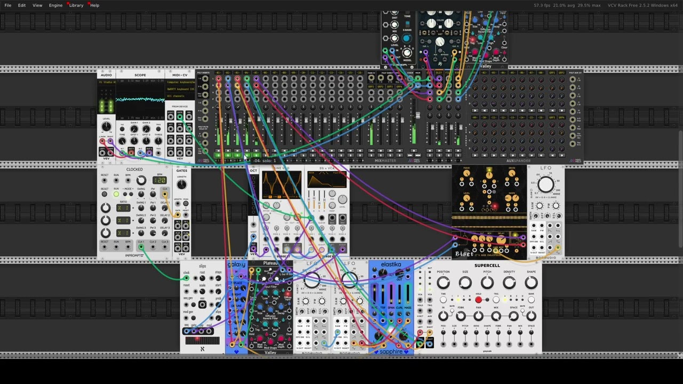Click the MIDI-CV STRT output port
This screenshot has width=683, height=384.
171,153
